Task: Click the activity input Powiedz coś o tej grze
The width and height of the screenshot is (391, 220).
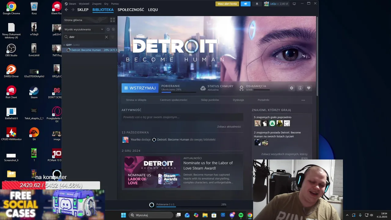Action: coord(182,117)
